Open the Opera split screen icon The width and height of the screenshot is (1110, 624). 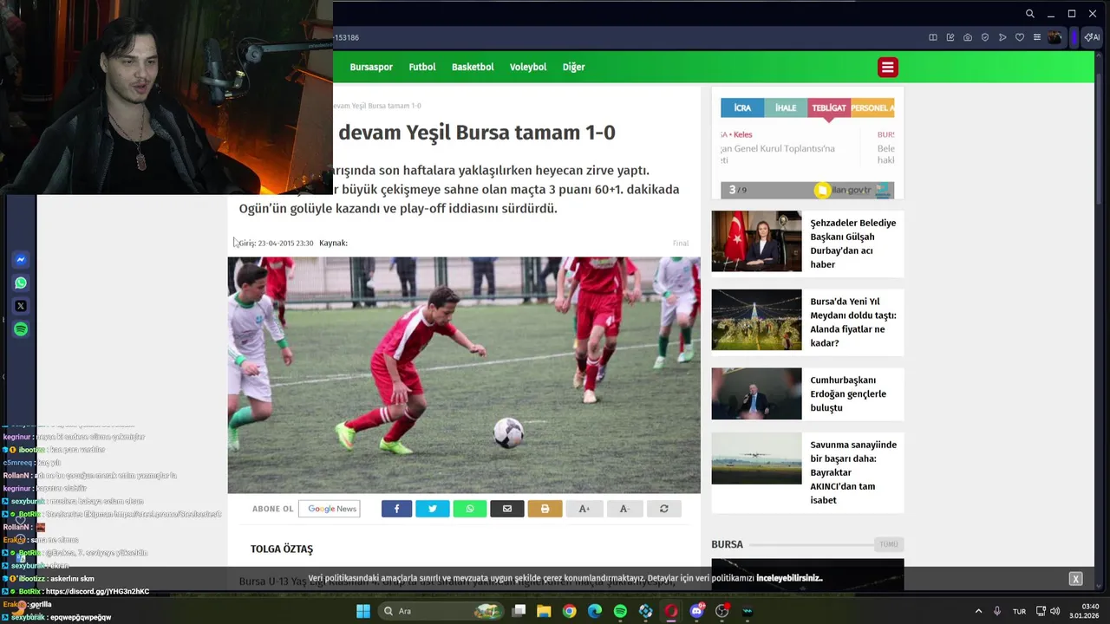pos(933,37)
